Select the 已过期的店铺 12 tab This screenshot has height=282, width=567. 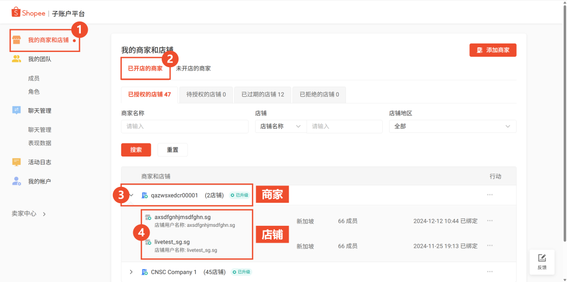pos(263,95)
